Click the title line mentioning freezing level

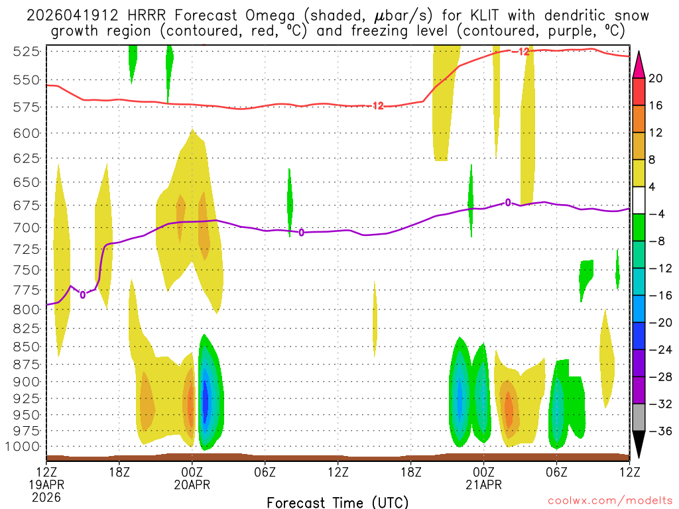pos(338,31)
